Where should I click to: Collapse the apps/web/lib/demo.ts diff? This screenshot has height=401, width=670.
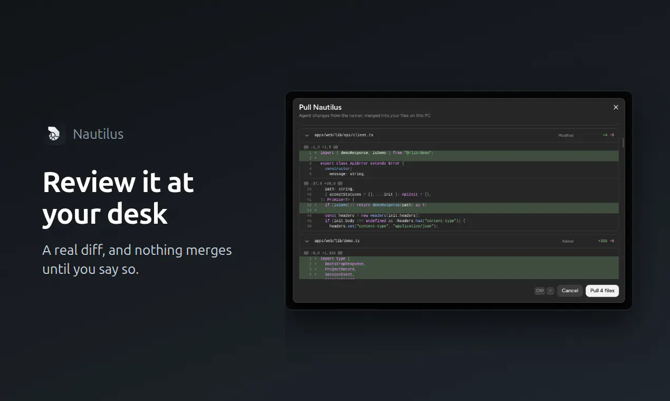pos(307,241)
